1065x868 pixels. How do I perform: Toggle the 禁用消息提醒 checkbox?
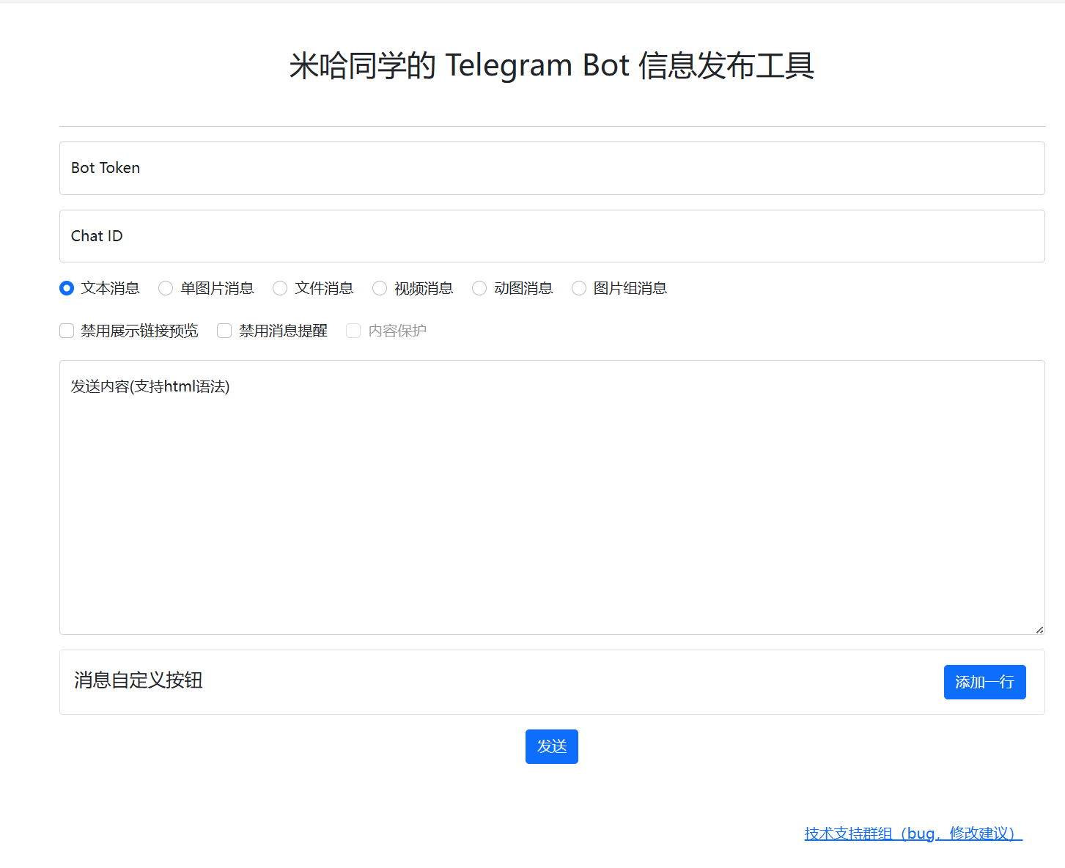coord(224,331)
